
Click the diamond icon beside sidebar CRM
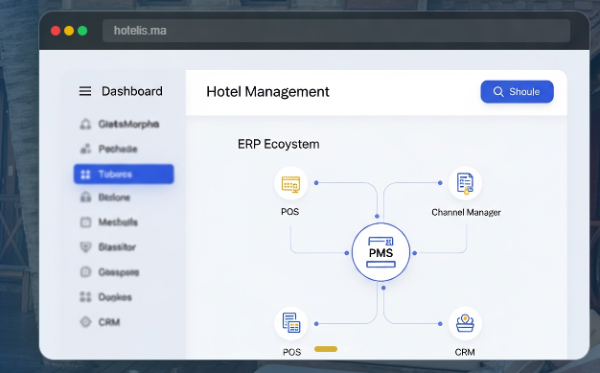pos(85,321)
